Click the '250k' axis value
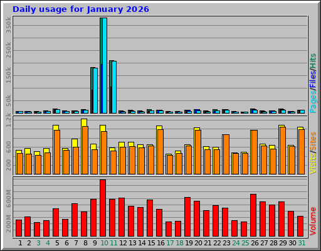This screenshot has height=251, width=321. click(x=8, y=50)
